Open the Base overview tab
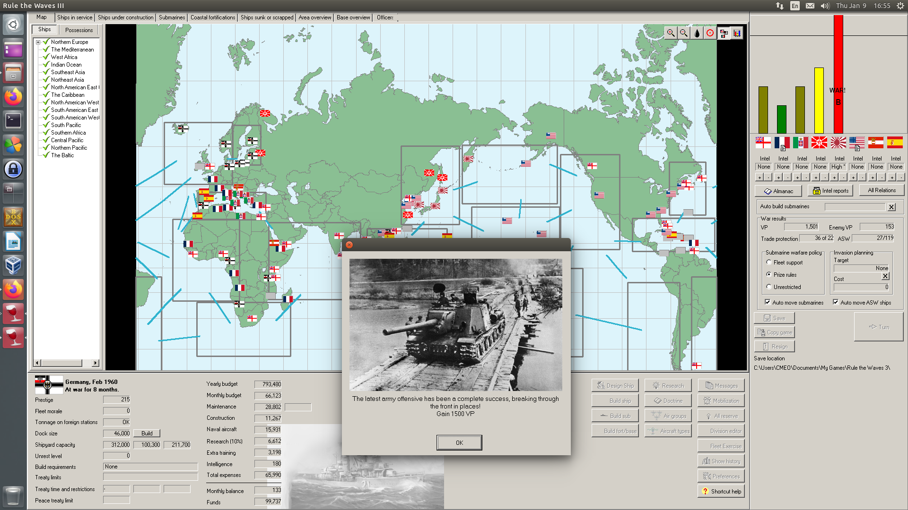 tap(353, 17)
